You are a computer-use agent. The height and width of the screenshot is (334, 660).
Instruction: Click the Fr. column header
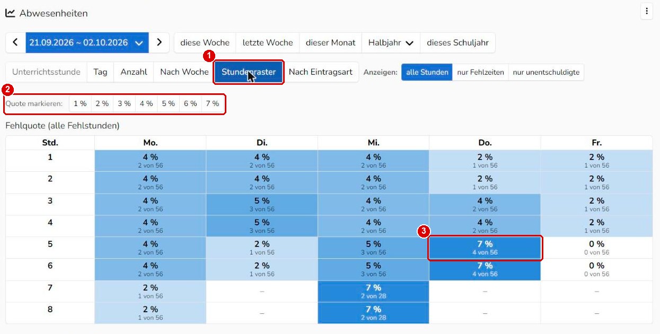pos(597,143)
